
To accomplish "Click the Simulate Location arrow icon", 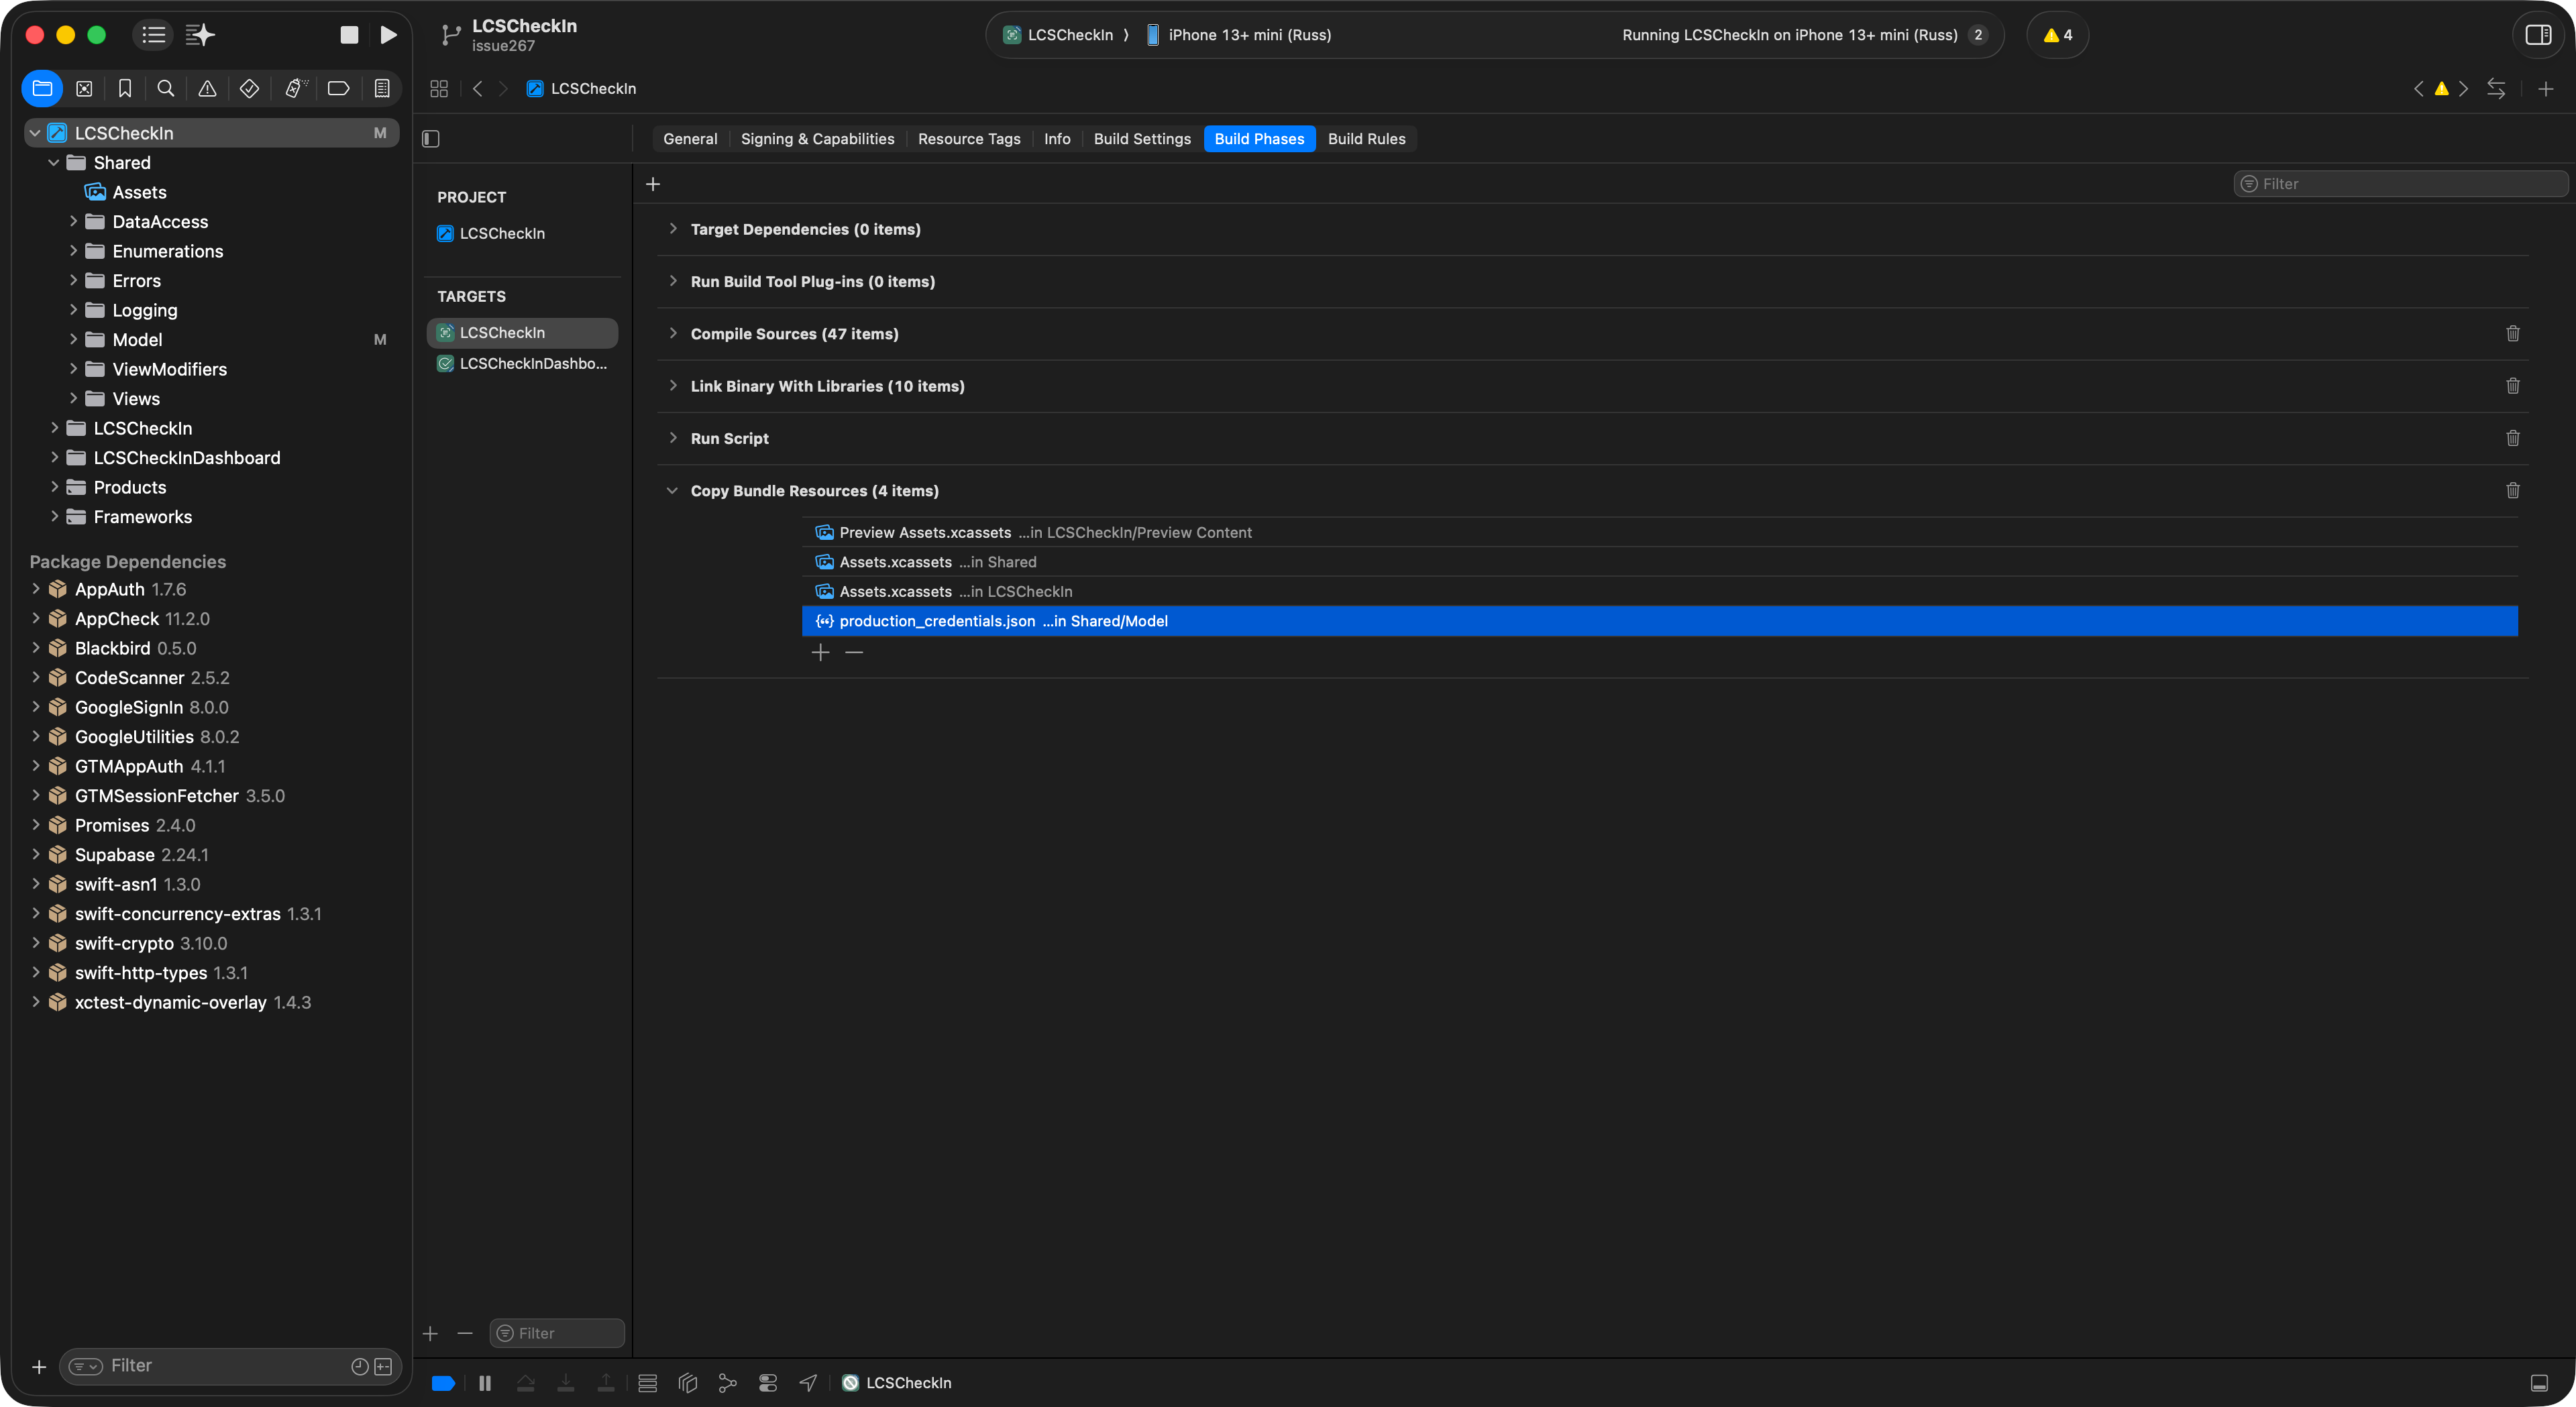I will tap(808, 1383).
